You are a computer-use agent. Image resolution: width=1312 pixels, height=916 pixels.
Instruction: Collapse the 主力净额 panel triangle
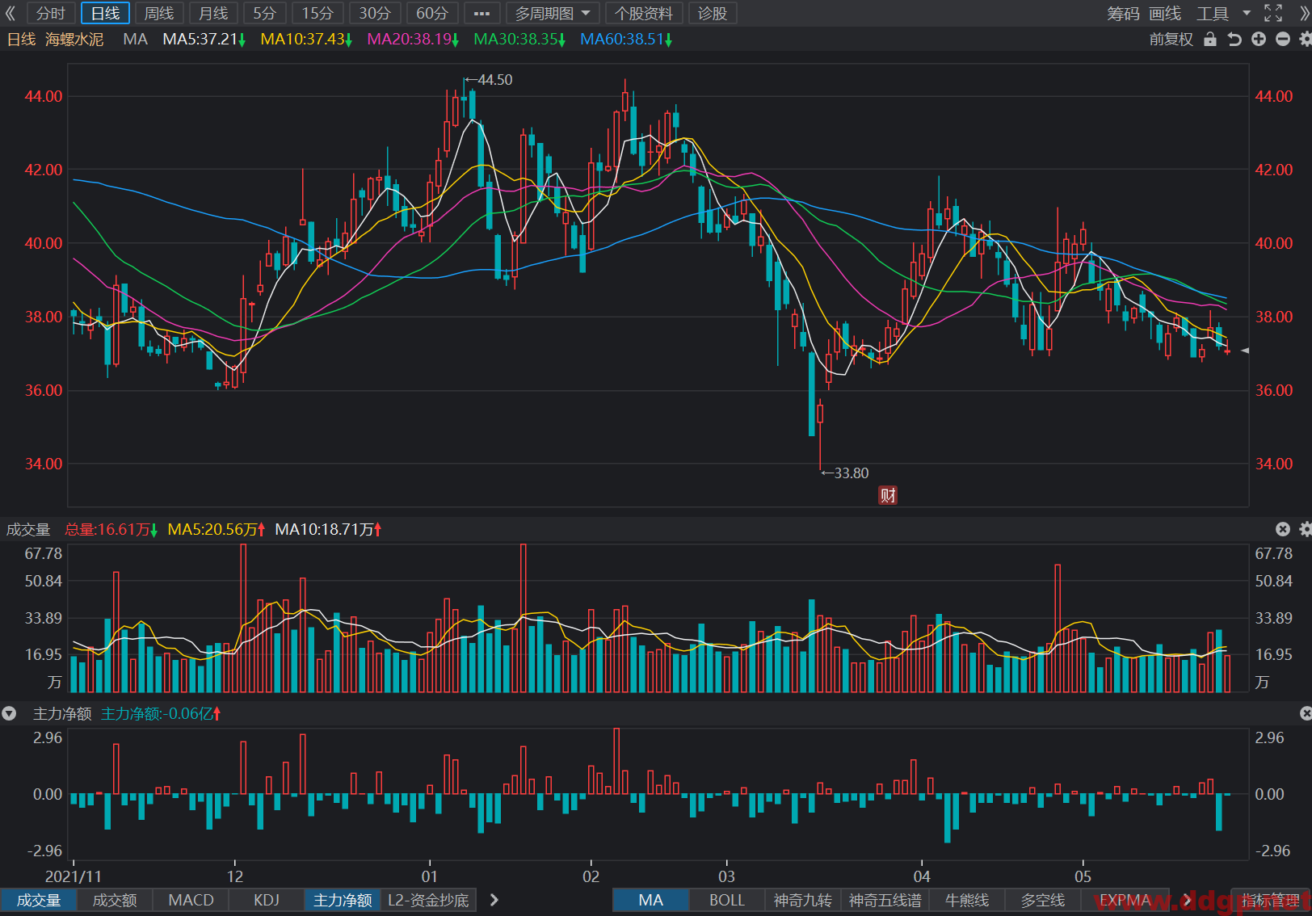(9, 714)
